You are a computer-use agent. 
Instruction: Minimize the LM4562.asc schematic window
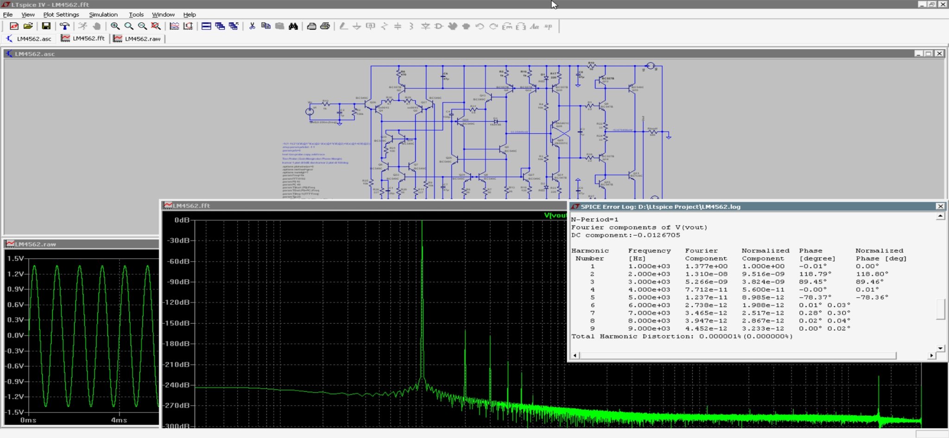[x=918, y=54]
